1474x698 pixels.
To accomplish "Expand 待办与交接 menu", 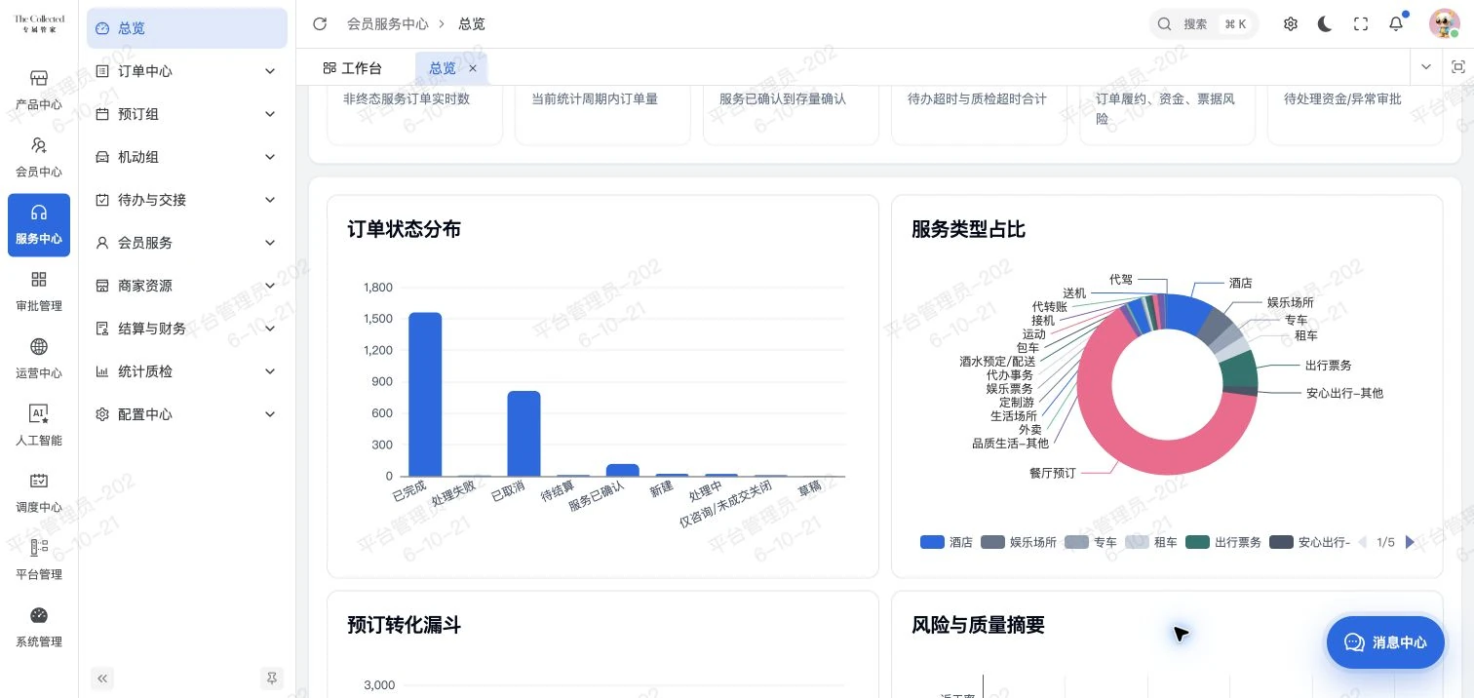I will [x=187, y=200].
